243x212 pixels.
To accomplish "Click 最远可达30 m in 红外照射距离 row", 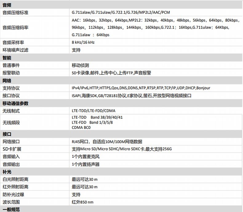I will click(85, 187).
